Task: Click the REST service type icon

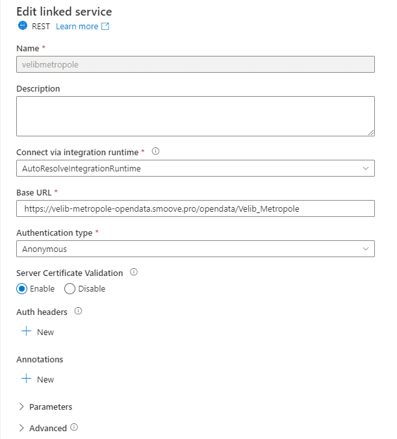Action: tap(22, 27)
